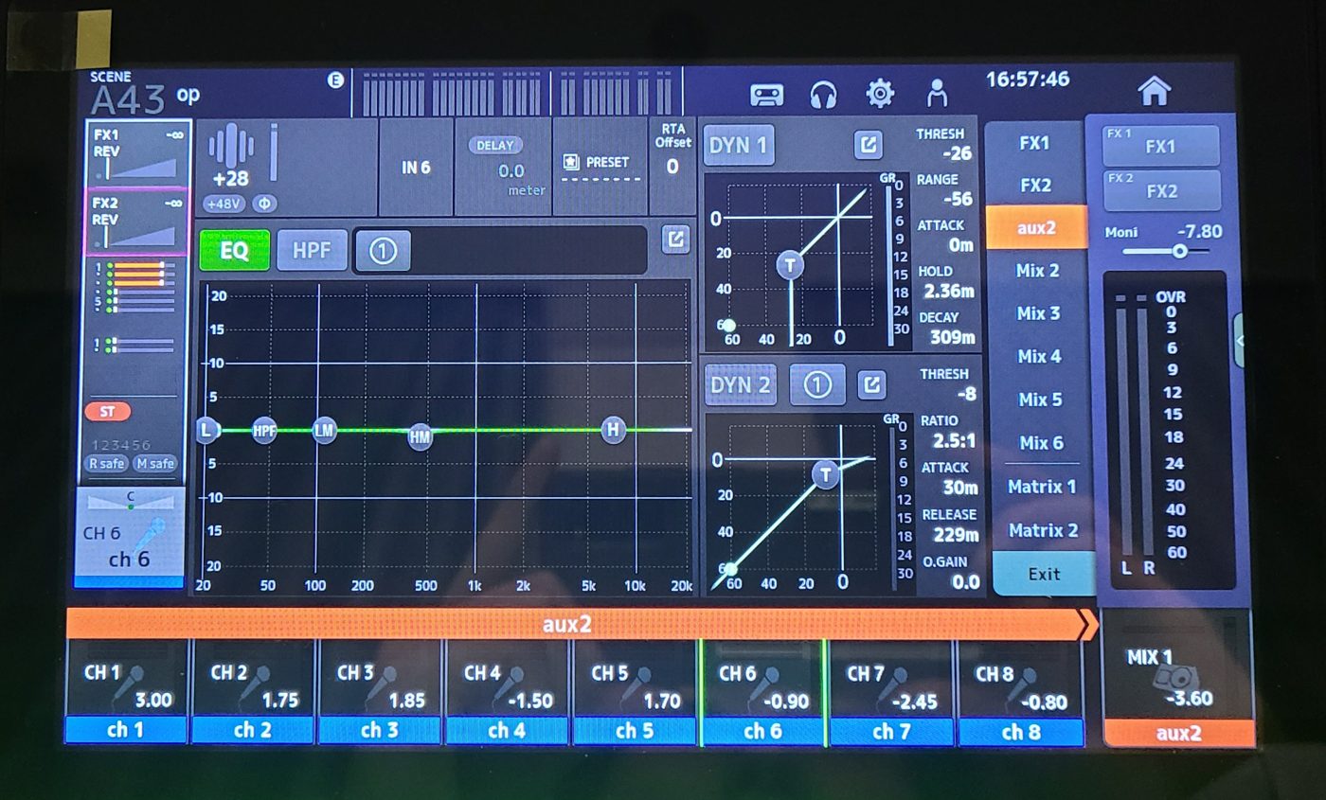Open the EQ pop-out window icon
The image size is (1326, 800).
pos(675,239)
